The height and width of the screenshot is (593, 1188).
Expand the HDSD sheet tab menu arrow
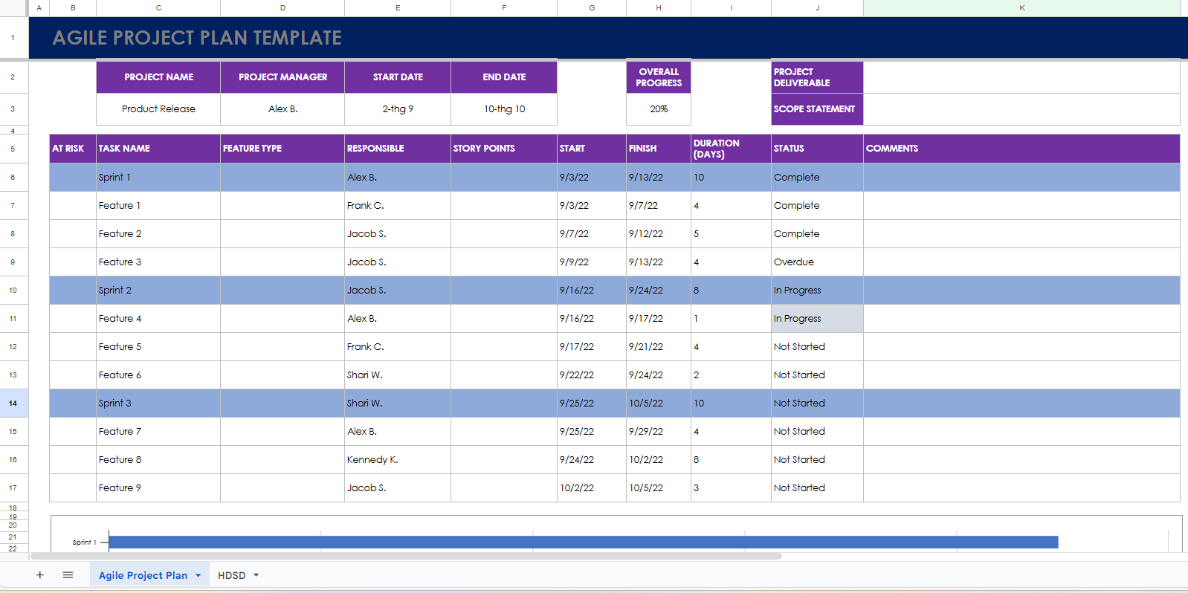(256, 575)
